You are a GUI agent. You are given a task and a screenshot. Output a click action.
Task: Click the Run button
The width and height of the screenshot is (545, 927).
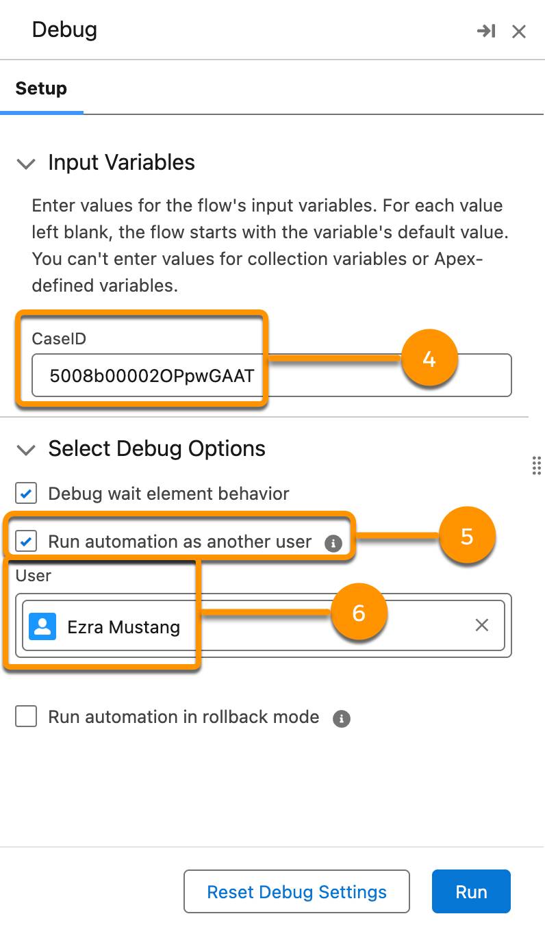pos(470,891)
